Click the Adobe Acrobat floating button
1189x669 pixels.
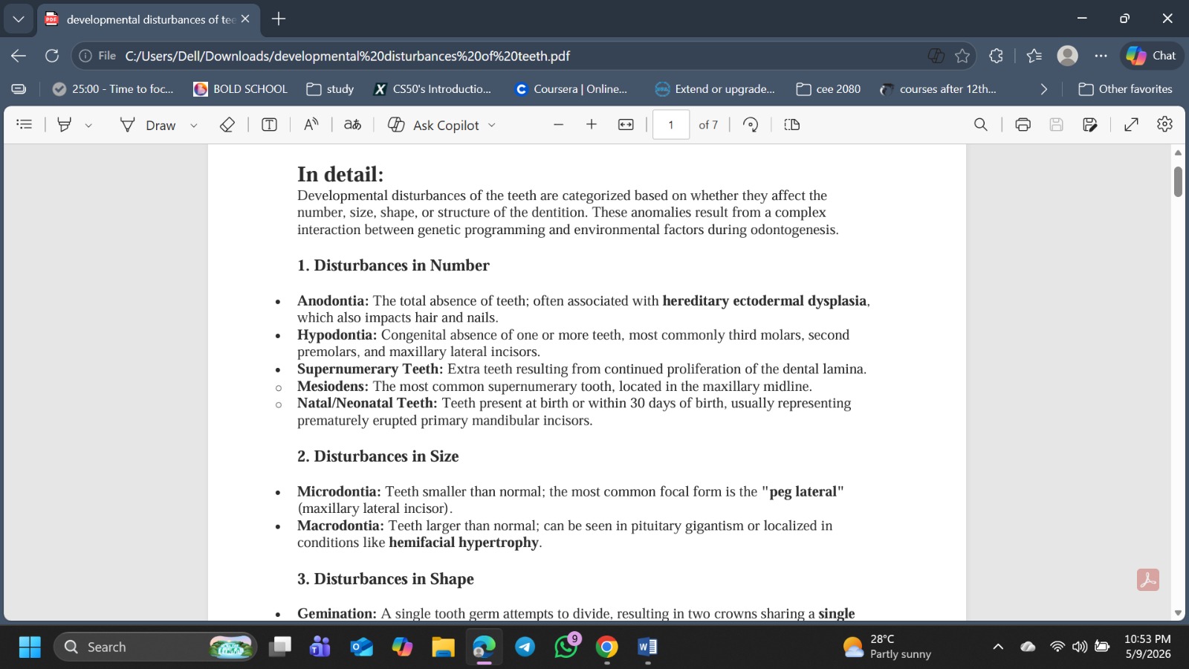(1148, 580)
